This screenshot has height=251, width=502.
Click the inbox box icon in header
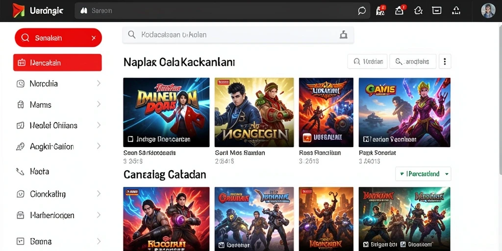(437, 10)
